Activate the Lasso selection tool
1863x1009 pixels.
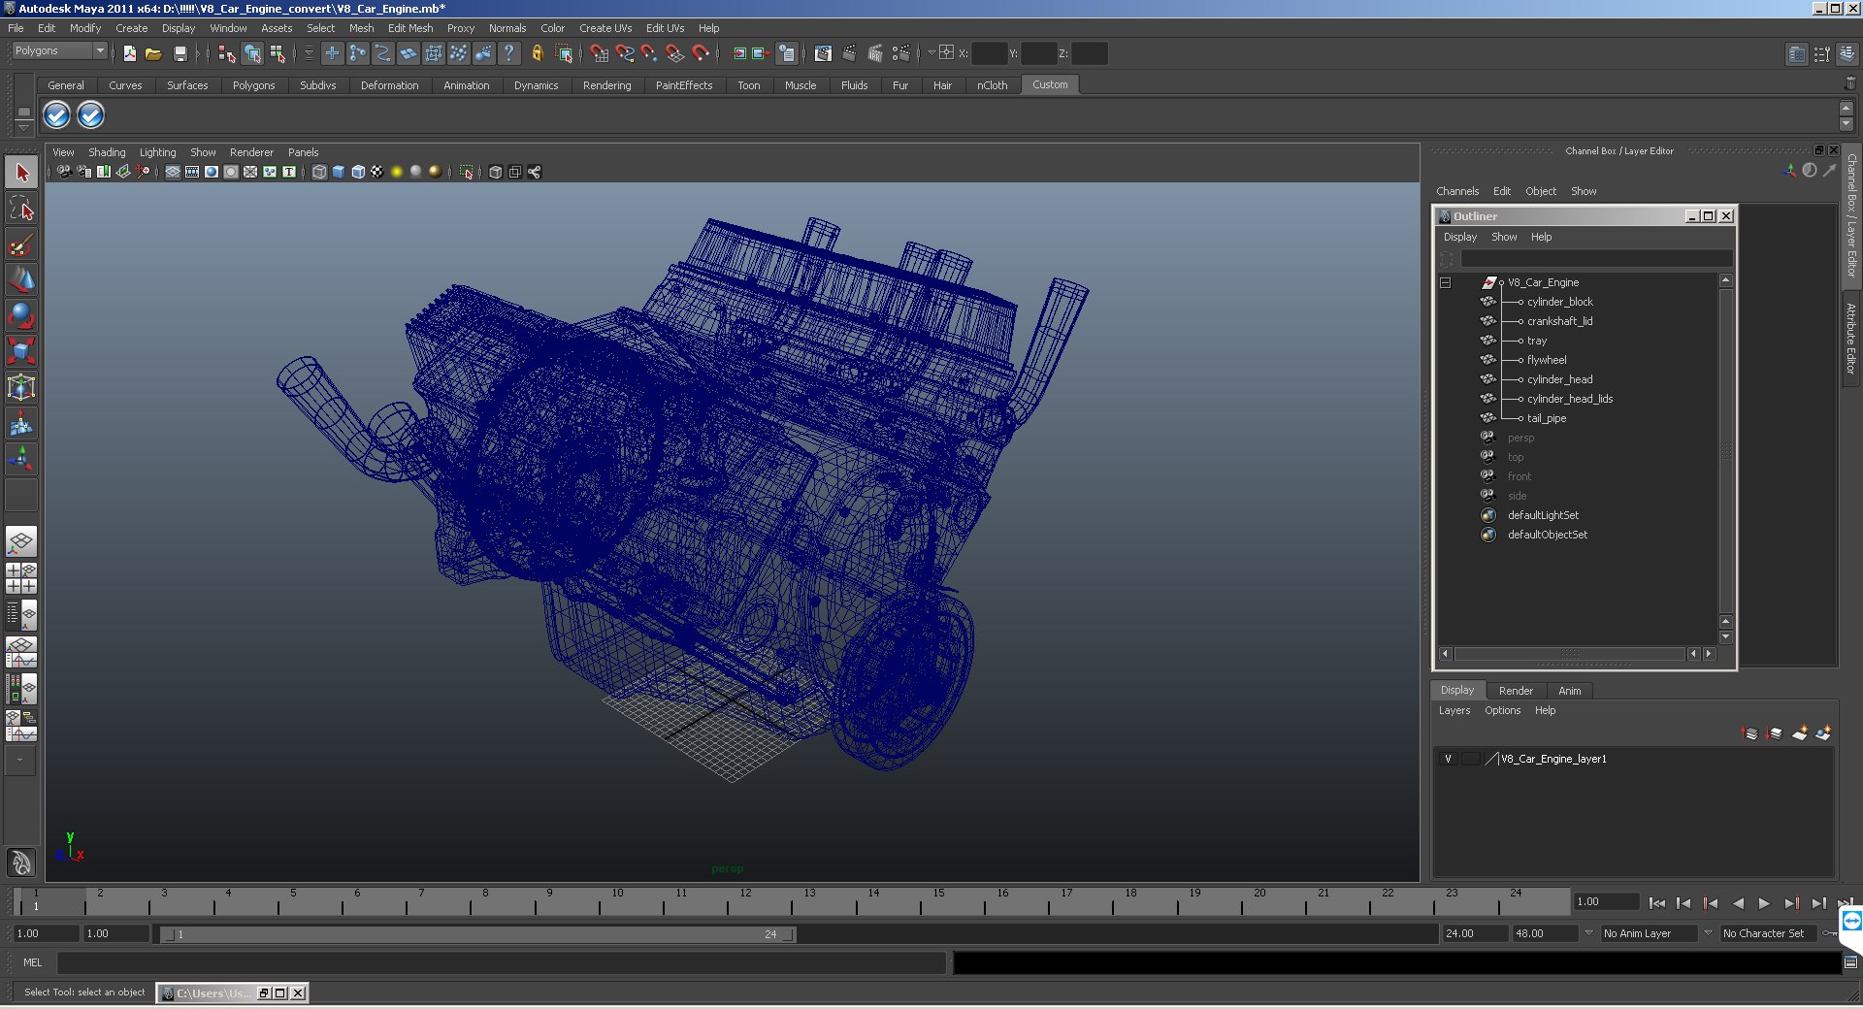coord(21,209)
